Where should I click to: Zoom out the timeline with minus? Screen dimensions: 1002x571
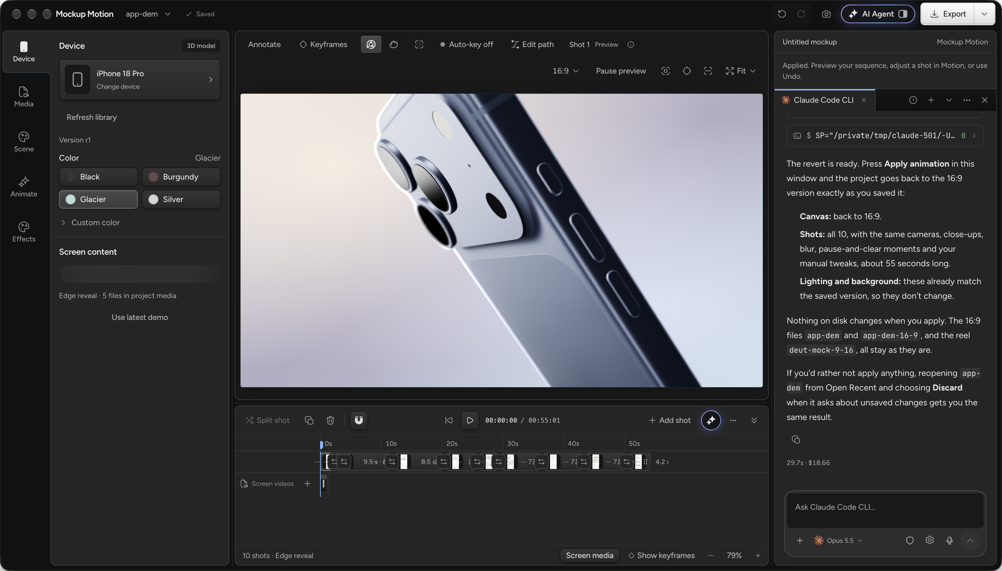pos(710,556)
